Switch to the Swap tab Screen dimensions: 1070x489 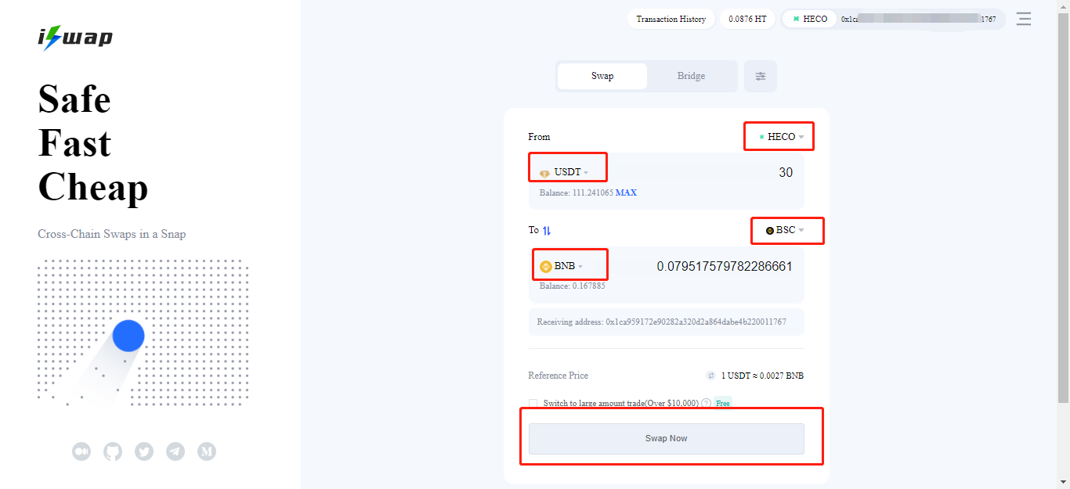pos(602,76)
